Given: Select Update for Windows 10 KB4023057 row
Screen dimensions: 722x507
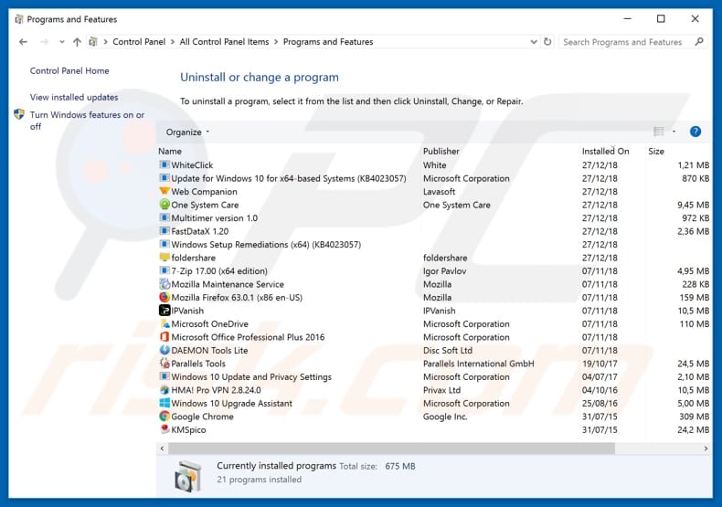Looking at the screenshot, I should [434, 178].
